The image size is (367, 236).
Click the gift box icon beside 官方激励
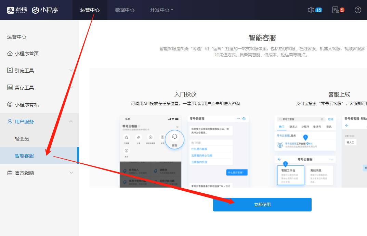[x=10, y=173]
